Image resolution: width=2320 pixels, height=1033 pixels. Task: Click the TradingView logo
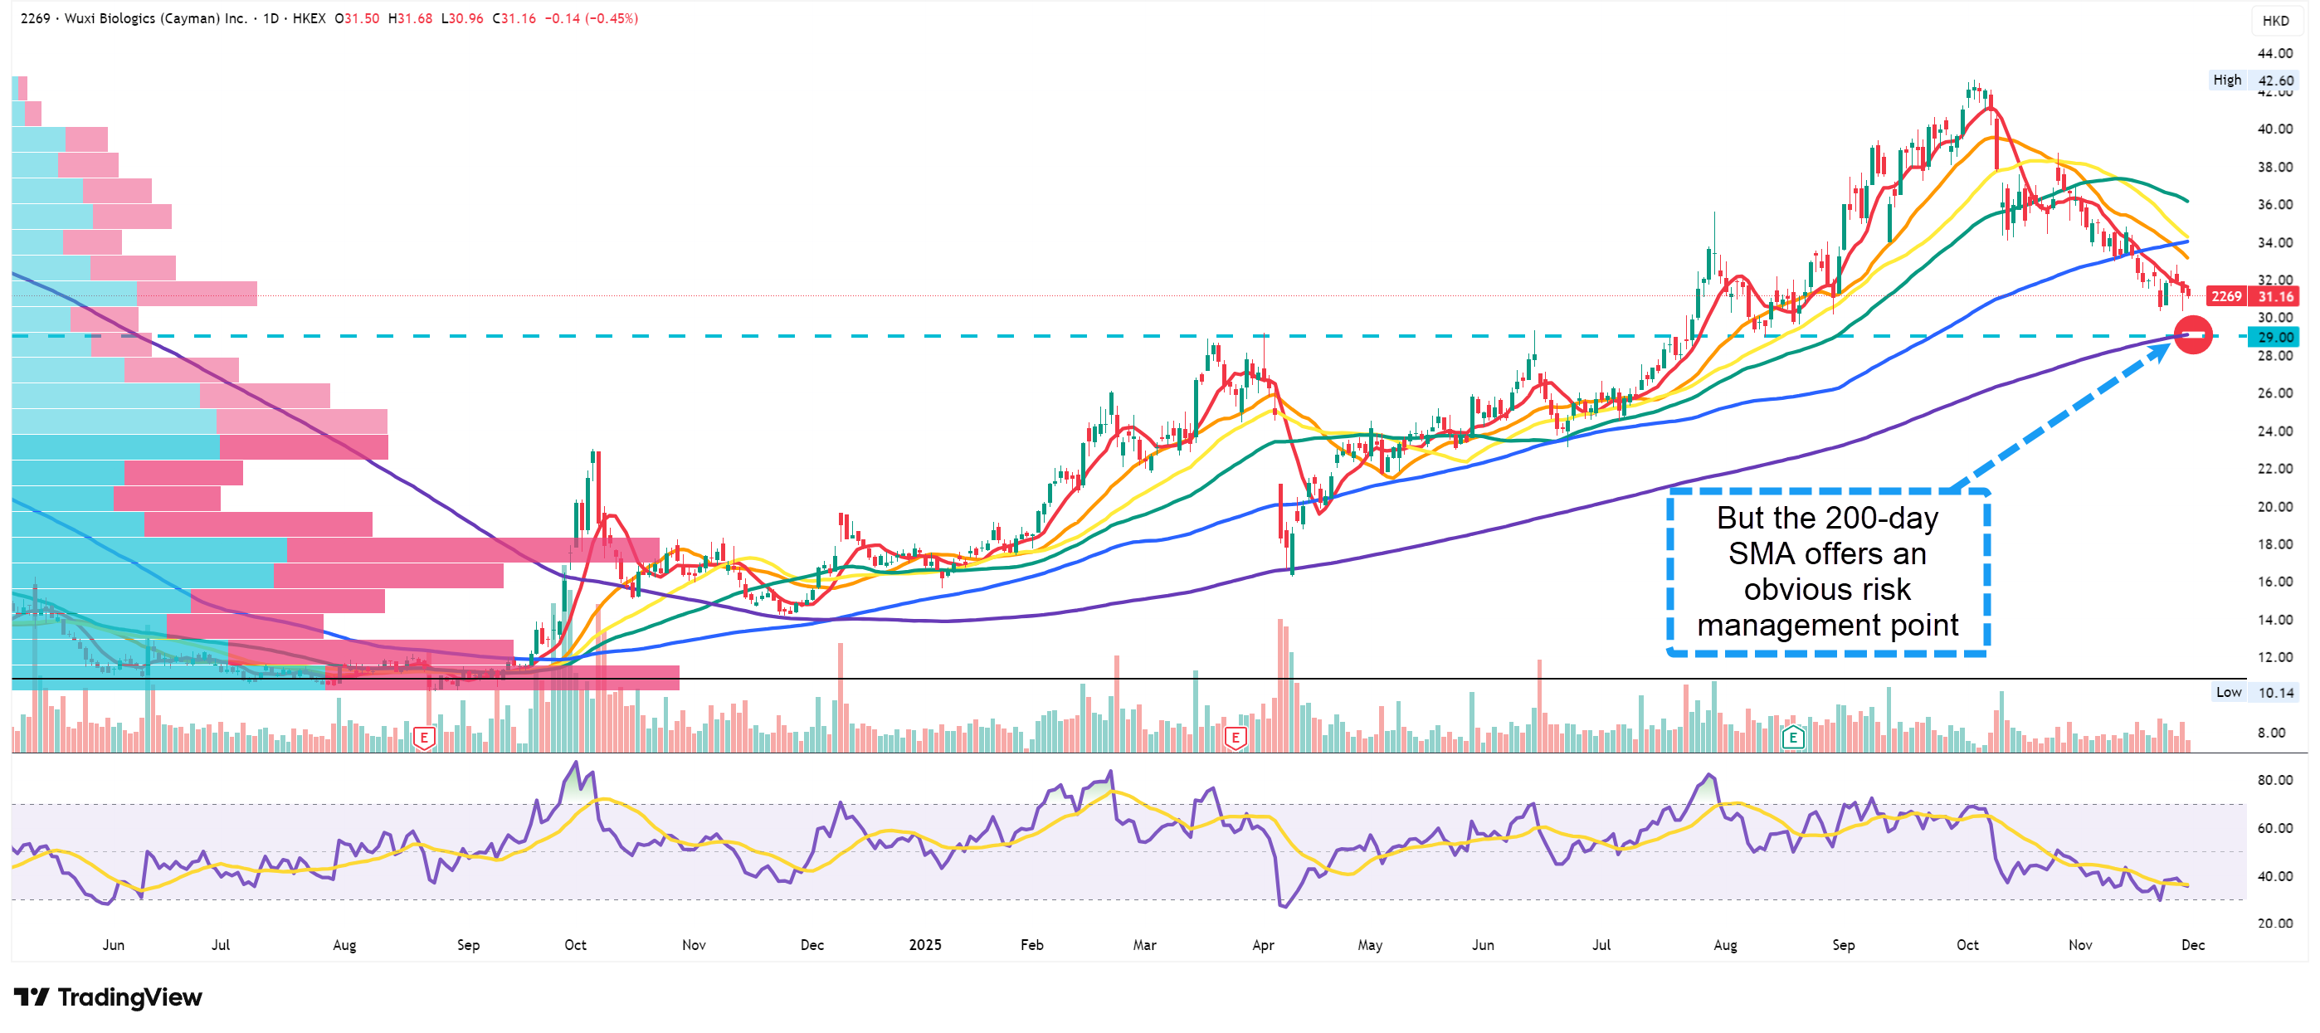tap(108, 996)
